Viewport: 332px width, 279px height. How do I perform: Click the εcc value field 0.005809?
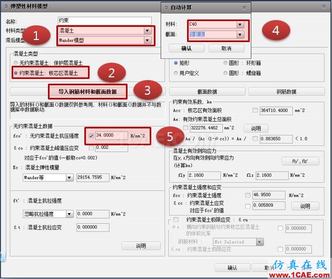coord(269,206)
